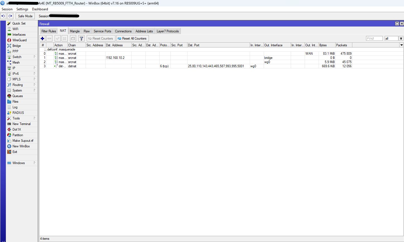Click the Undo arrow icon
404x242 pixels.
pos(3,16)
